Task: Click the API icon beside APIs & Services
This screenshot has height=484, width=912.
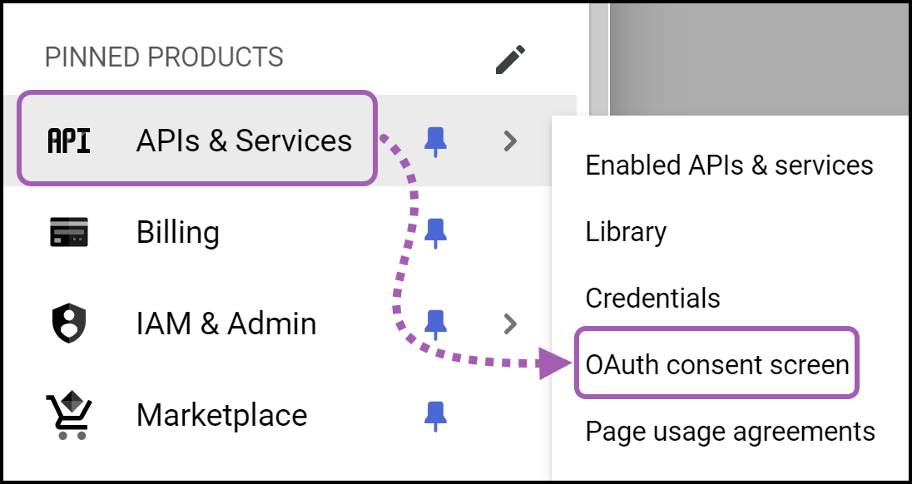Action: point(67,141)
